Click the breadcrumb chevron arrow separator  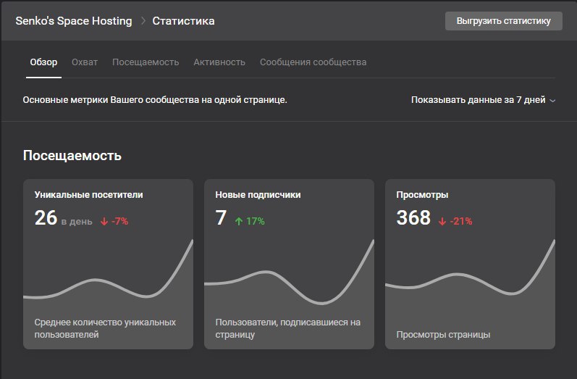point(143,21)
